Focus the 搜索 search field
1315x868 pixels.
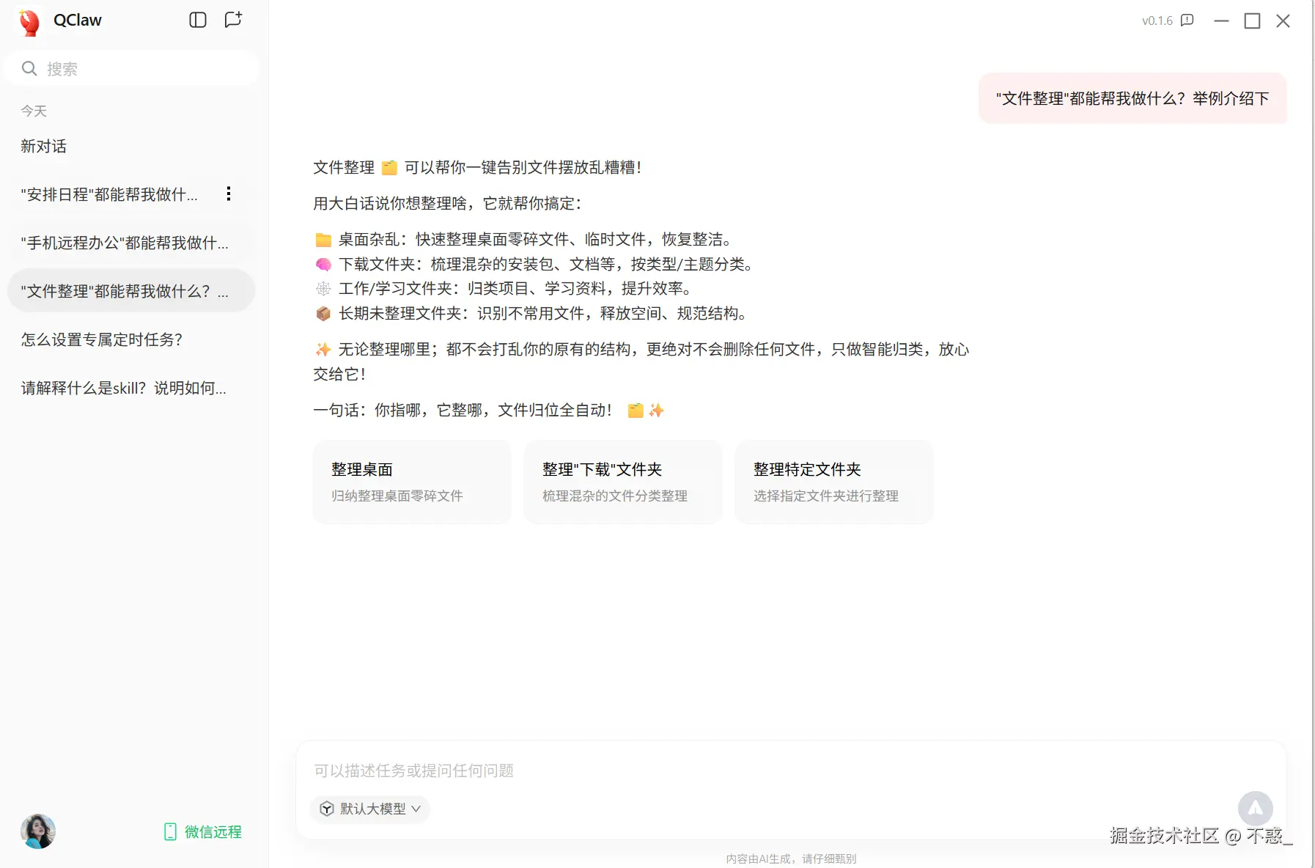pos(131,68)
